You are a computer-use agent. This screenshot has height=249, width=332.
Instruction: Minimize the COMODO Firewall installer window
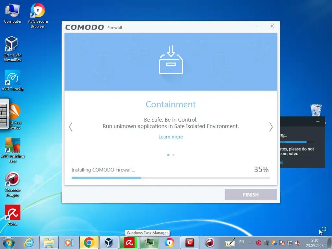[x=258, y=26]
